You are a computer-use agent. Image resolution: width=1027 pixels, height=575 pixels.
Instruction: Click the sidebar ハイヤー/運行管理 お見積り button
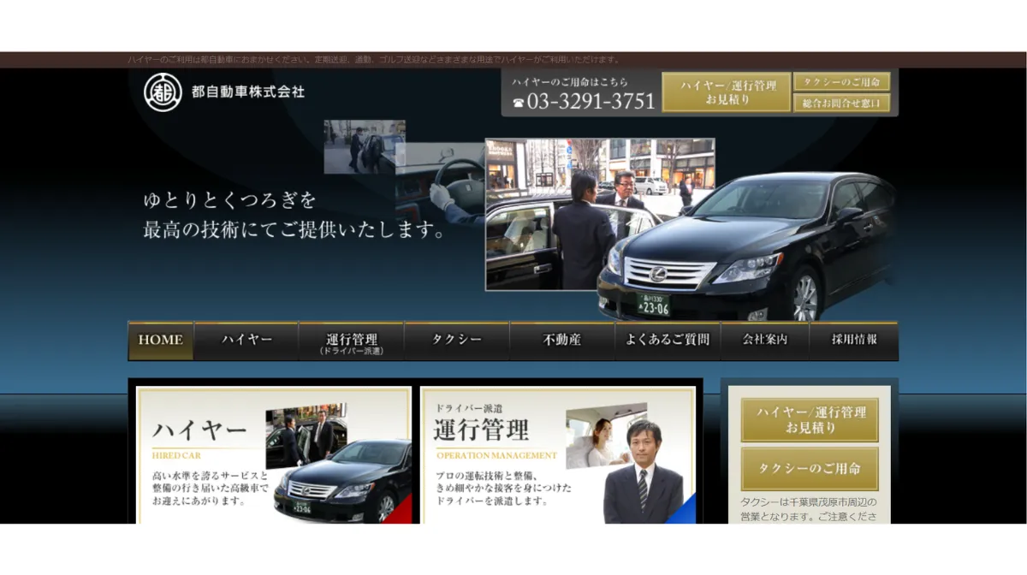coord(809,419)
